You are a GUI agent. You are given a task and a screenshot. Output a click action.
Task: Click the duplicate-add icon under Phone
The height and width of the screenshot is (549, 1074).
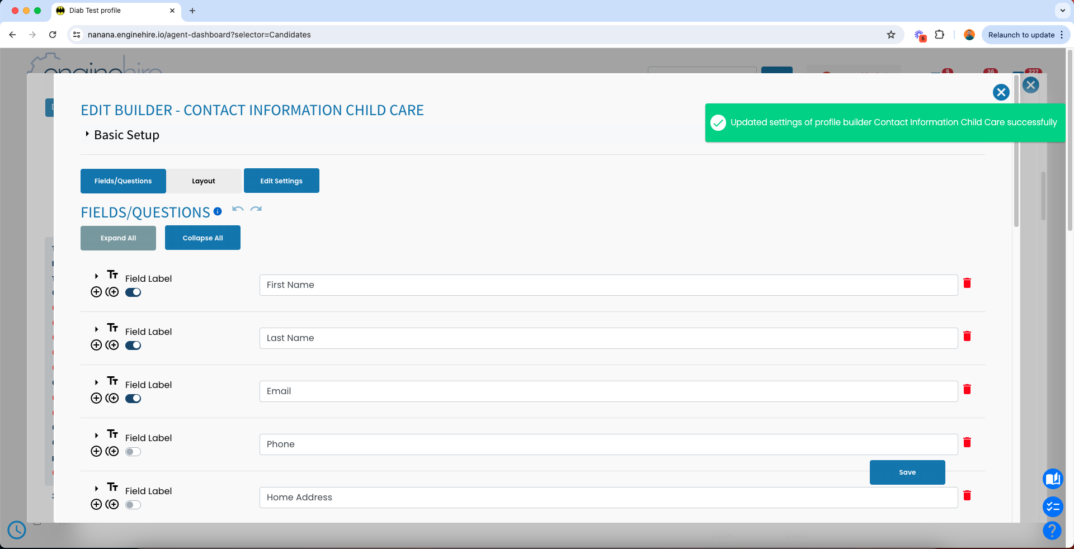tap(112, 451)
